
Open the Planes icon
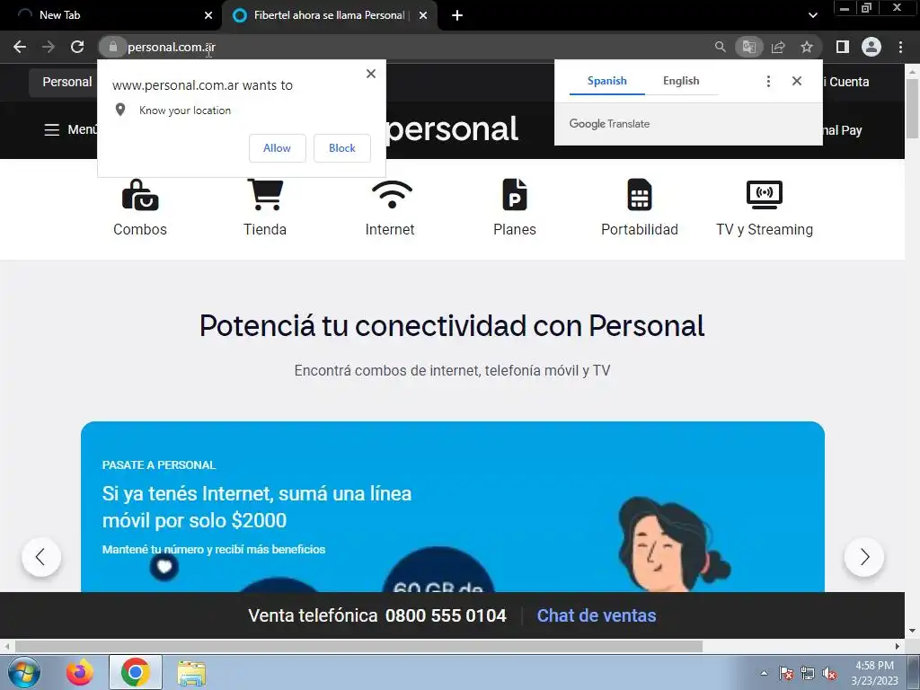[515, 195]
